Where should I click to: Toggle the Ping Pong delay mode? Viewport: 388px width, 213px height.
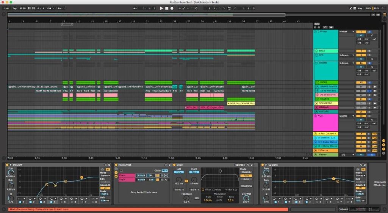[x=246, y=186]
